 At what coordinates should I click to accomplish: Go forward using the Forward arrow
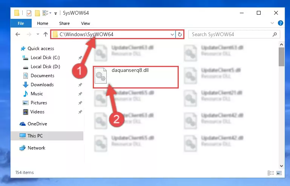[x=29, y=34]
